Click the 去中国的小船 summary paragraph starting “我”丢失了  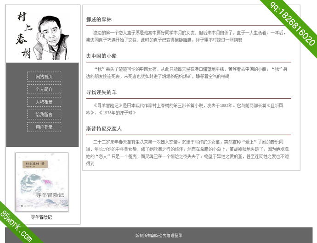[187, 72]
